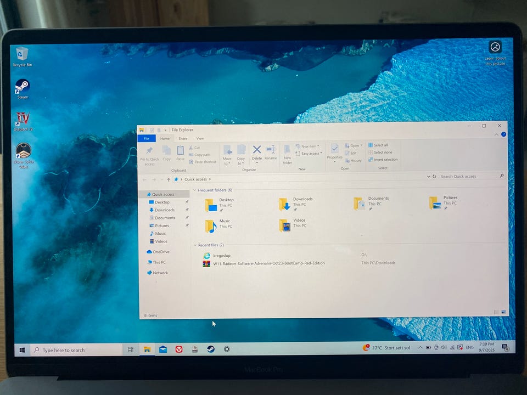Click the Quick access address bar path
This screenshot has height=395, width=527.
(x=195, y=179)
